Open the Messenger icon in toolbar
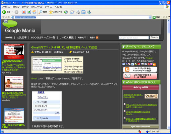This screenshot has width=171, height=134. coord(89,12)
